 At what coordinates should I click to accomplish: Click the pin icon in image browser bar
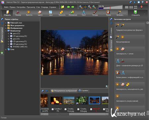click(x=42, y=91)
